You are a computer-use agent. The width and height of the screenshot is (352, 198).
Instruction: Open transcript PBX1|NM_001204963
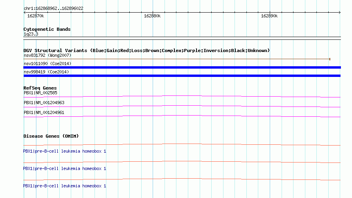coord(44,103)
